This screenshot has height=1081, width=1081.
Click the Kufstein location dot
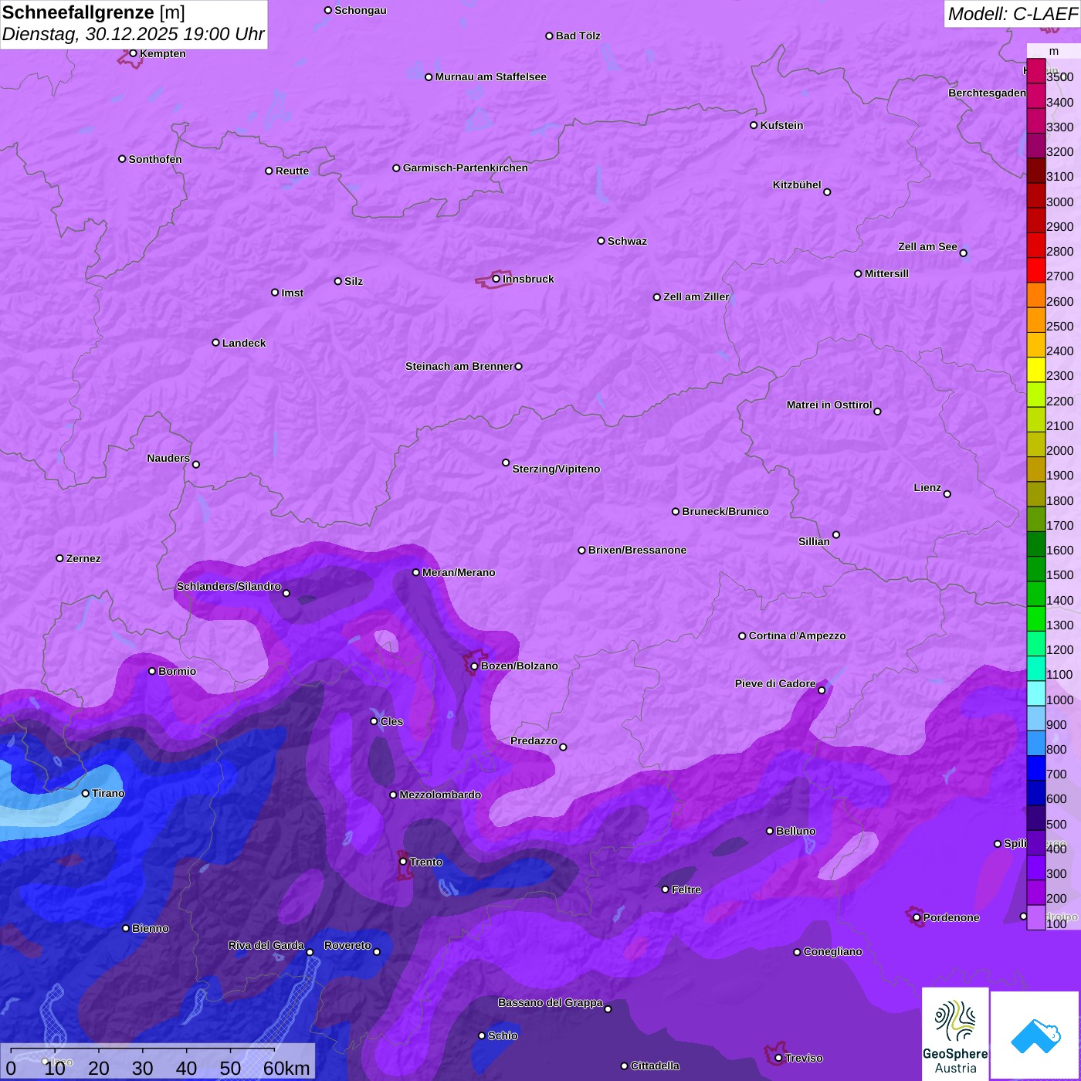tap(754, 125)
